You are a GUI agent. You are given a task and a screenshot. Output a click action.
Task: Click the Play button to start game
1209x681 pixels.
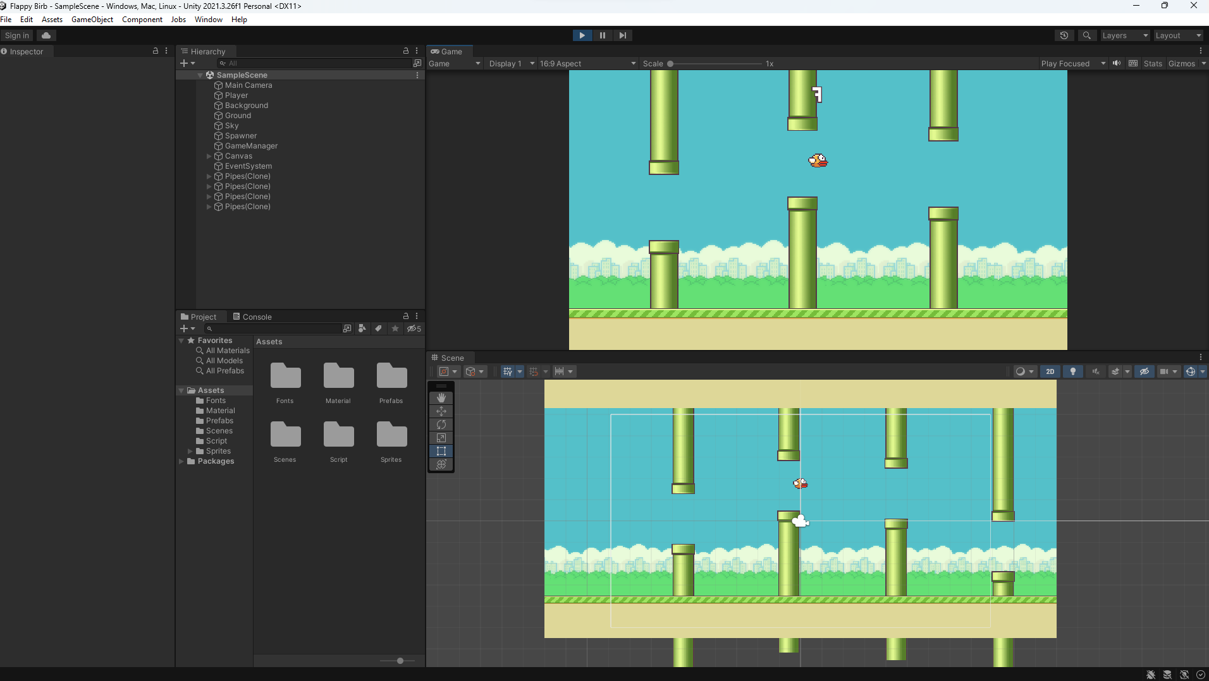(582, 35)
